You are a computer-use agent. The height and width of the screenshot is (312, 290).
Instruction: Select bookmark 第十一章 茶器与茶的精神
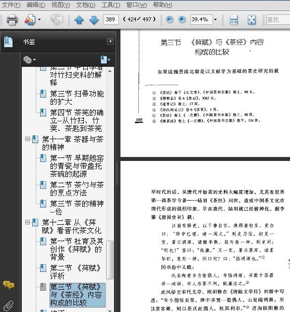pyautogui.click(x=72, y=143)
